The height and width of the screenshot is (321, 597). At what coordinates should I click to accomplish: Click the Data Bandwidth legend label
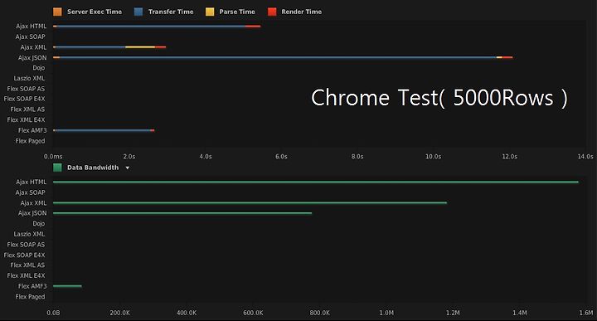tap(93, 168)
